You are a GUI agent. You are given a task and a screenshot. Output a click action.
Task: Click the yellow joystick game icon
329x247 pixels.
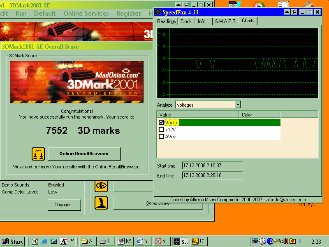point(101,203)
